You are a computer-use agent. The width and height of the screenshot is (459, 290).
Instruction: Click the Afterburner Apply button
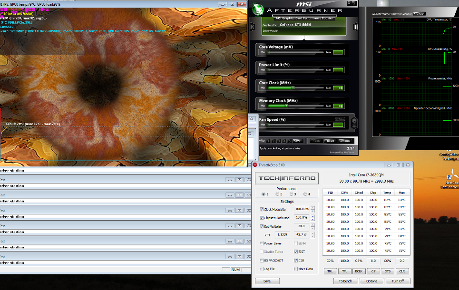click(316, 141)
